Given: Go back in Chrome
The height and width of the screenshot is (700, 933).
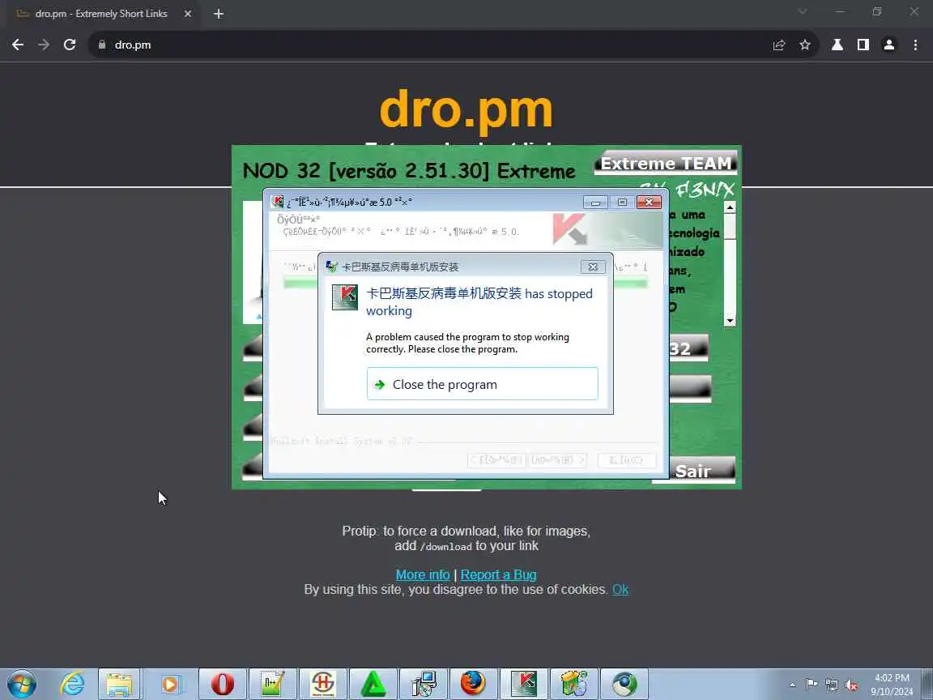Looking at the screenshot, I should click(x=18, y=45).
